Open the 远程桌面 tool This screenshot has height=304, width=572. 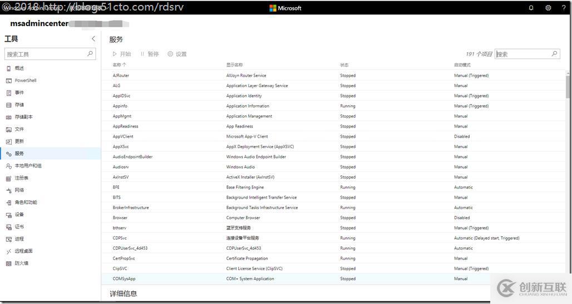pyautogui.click(x=51, y=251)
